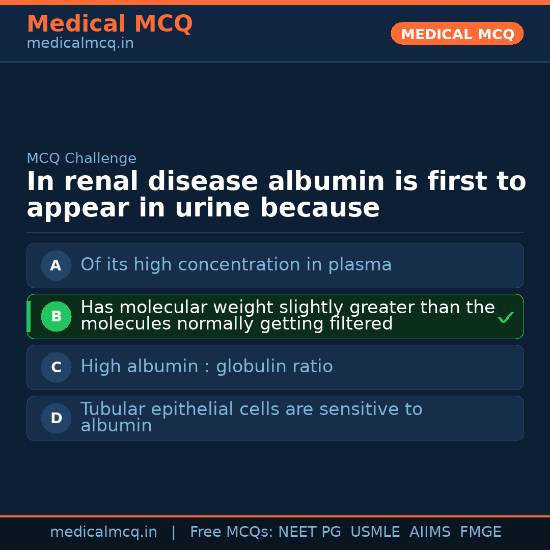The width and height of the screenshot is (550, 550).
Task: Click the orange MEDICAL MCQ badge
Action: tap(457, 34)
